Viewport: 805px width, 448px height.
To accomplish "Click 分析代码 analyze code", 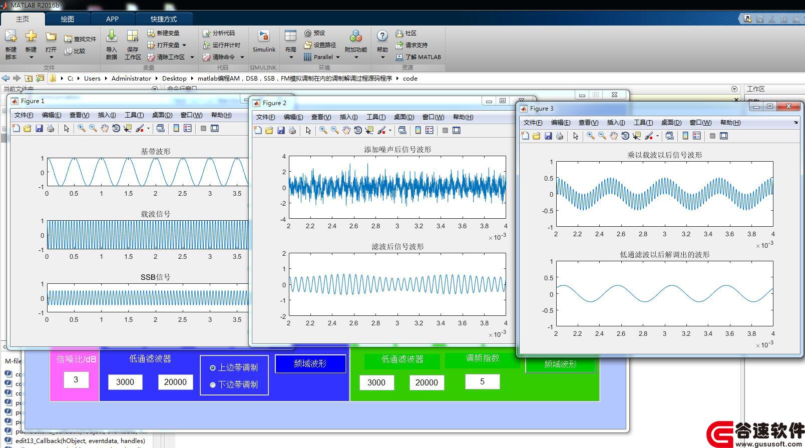I will pos(219,33).
